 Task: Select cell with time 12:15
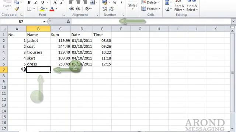tap(102, 64)
